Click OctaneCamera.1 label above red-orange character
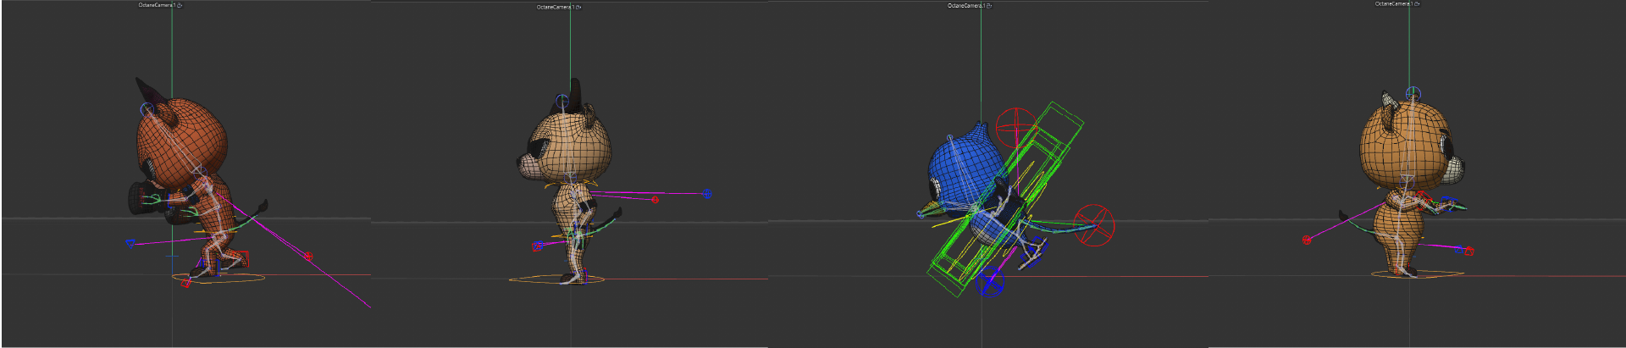This screenshot has width=1626, height=348. [x=157, y=5]
